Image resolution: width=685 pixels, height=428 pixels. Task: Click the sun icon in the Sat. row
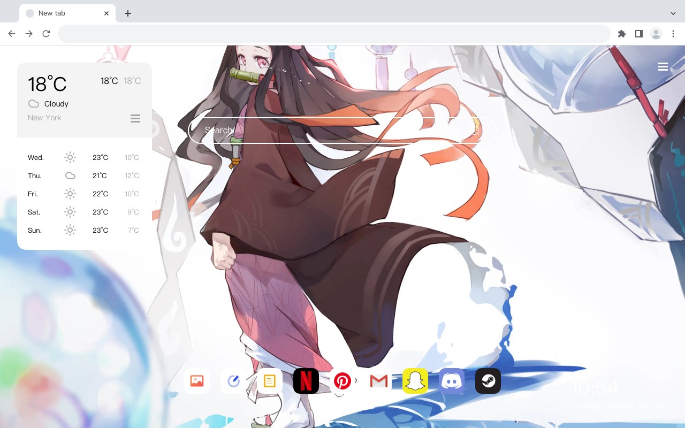click(x=70, y=212)
